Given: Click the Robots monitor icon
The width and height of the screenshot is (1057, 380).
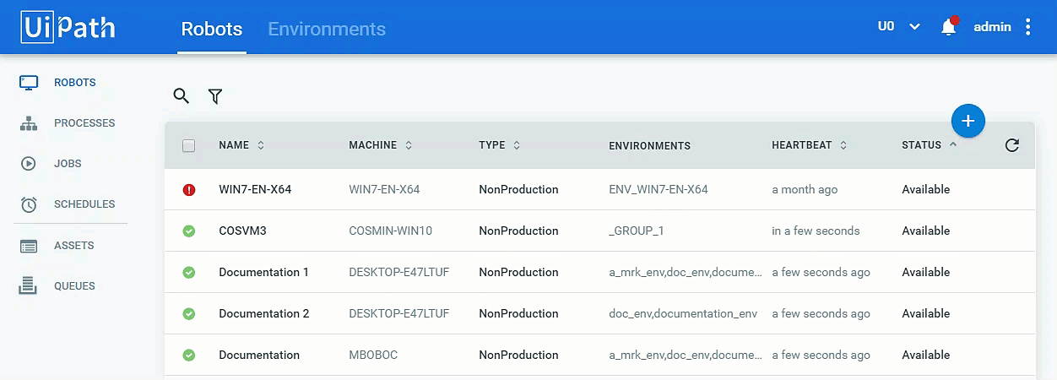Looking at the screenshot, I should click(29, 83).
